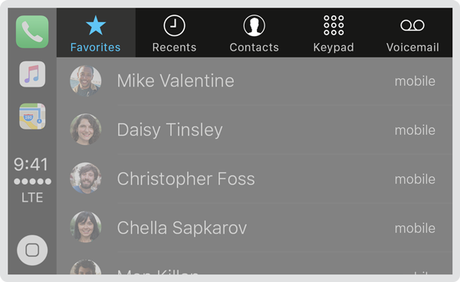
Task: Call Mike Valentine from favorites
Action: [x=255, y=81]
